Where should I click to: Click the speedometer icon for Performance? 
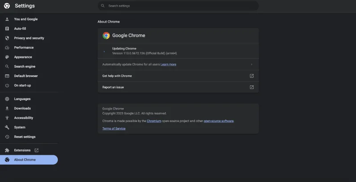click(x=7, y=48)
